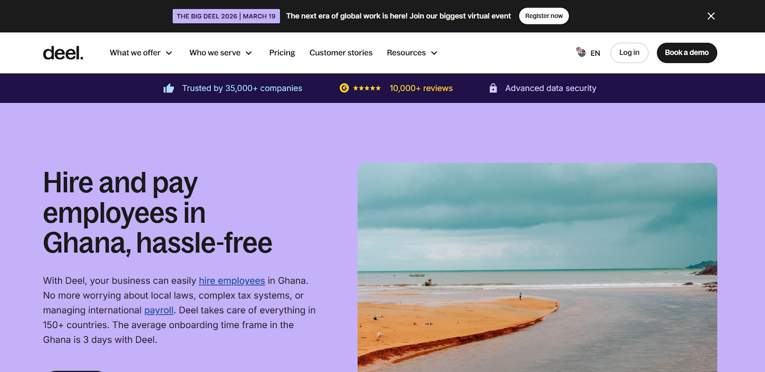Expand the Who we serve chevron
Screen dimensions: 765x372
249,53
